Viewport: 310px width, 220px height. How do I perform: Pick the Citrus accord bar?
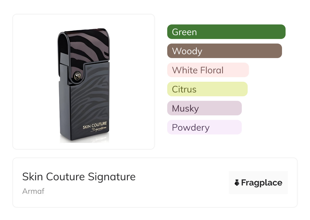pos(207,89)
